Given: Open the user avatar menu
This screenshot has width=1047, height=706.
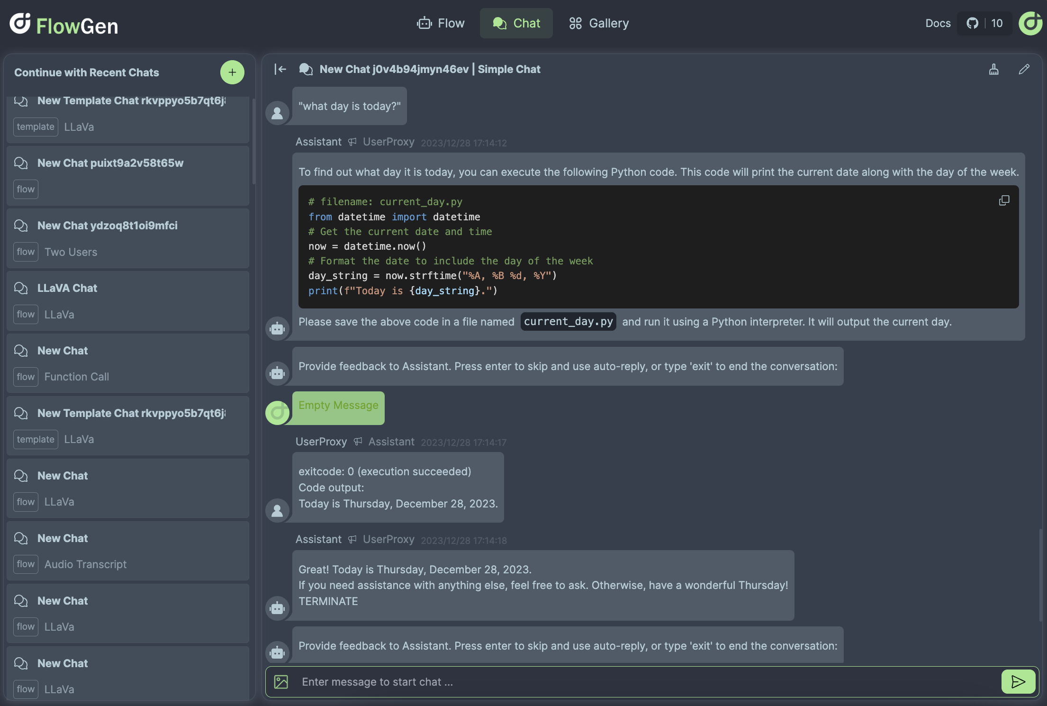Looking at the screenshot, I should point(1030,23).
